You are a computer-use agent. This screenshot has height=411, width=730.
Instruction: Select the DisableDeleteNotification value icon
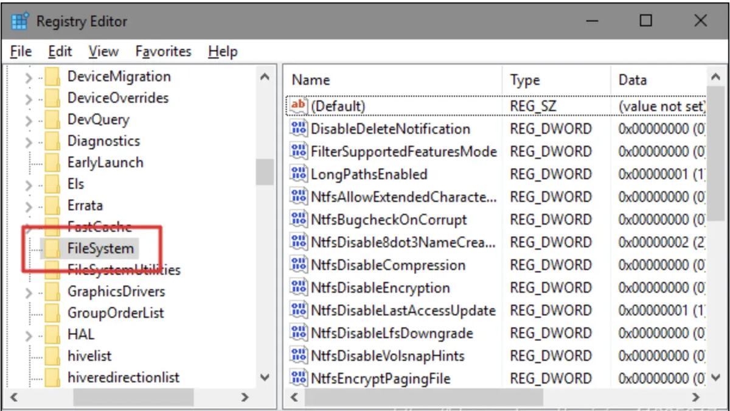pyautogui.click(x=299, y=129)
